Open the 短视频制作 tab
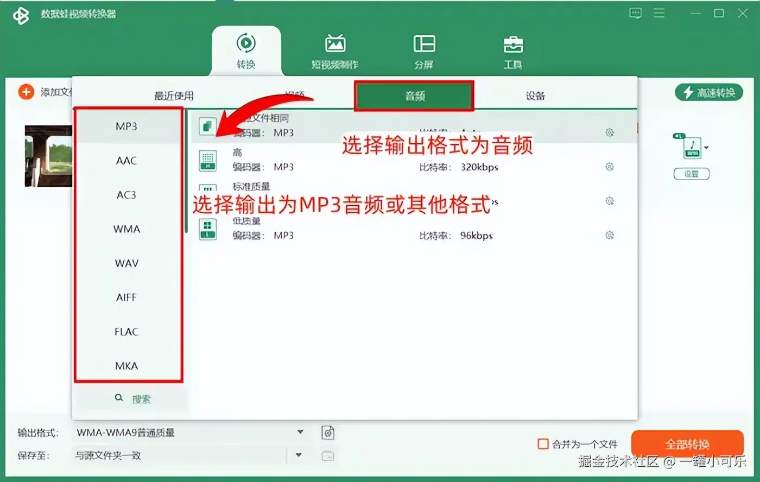This screenshot has width=760, height=482. (x=335, y=52)
